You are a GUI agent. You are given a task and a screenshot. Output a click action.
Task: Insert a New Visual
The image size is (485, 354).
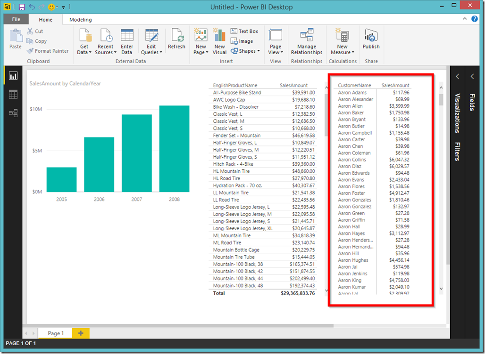(x=219, y=41)
